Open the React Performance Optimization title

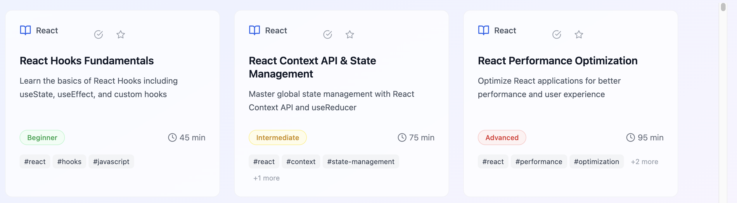tap(558, 61)
